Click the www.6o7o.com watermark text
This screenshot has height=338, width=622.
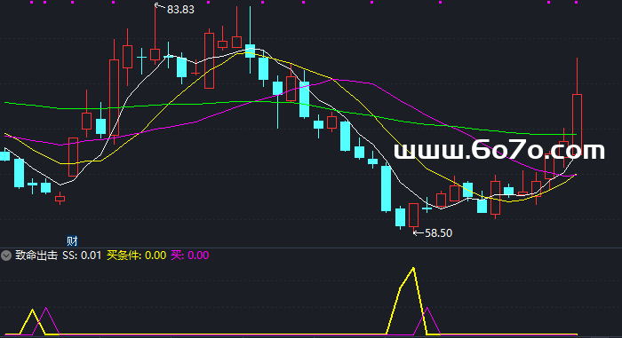[499, 150]
